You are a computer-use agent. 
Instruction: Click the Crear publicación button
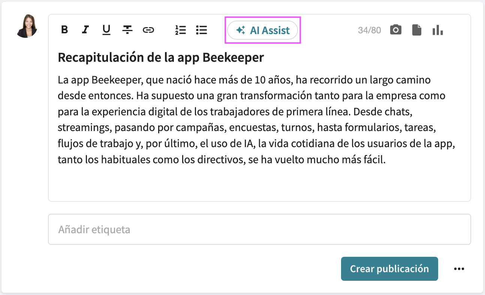[389, 268]
